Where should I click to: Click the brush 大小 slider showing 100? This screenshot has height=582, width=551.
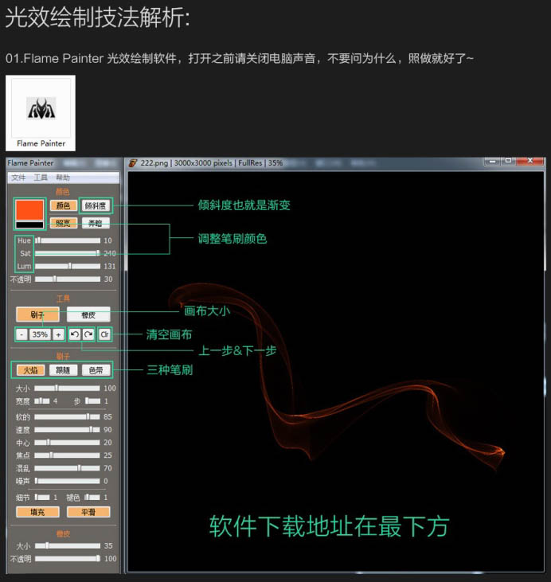(67, 389)
